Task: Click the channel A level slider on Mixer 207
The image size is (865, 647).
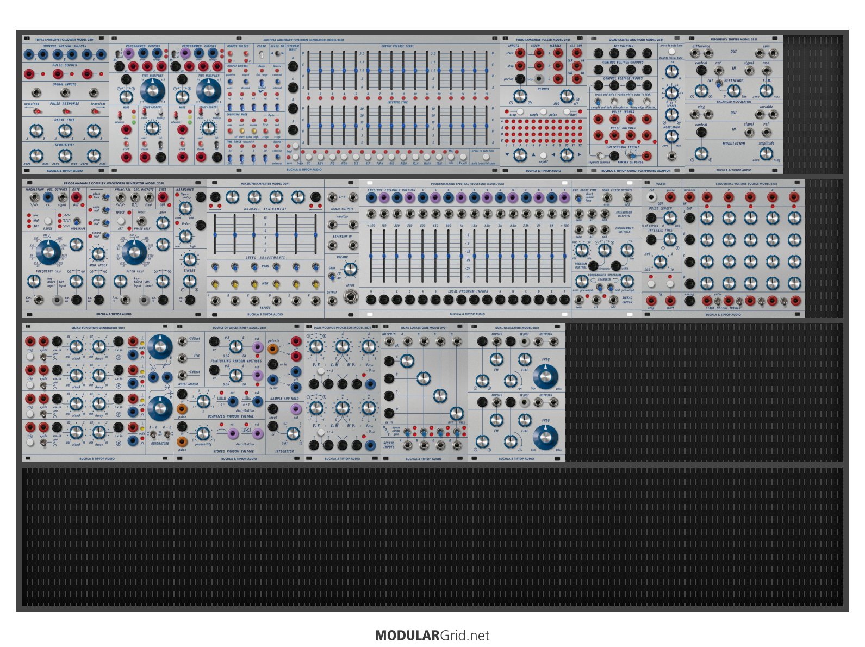Action: pyautogui.click(x=215, y=234)
